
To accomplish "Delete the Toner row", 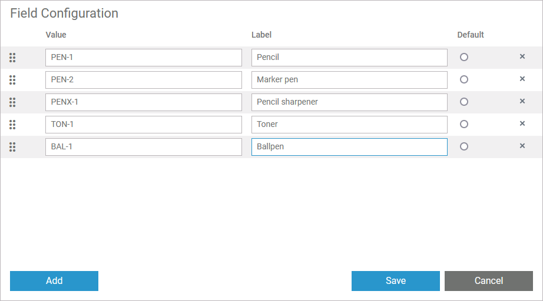I will [522, 124].
